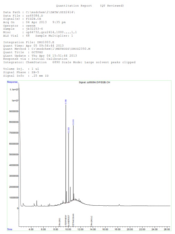Click the 1.1e+07 y-axis tick label
Viewport: 175px width, 234px height.
(x=14, y=89)
